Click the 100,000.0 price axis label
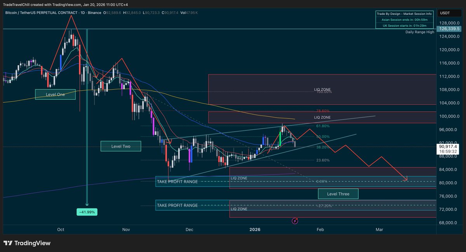This screenshot has width=466, height=252. pos(449,116)
